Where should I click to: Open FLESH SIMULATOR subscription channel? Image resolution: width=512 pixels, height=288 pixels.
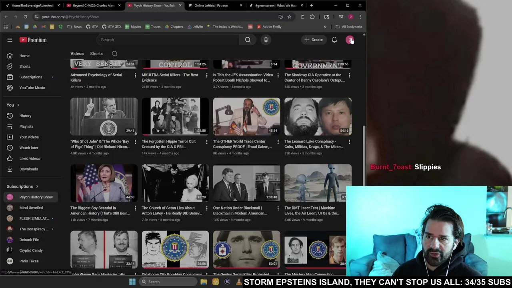tap(31, 218)
